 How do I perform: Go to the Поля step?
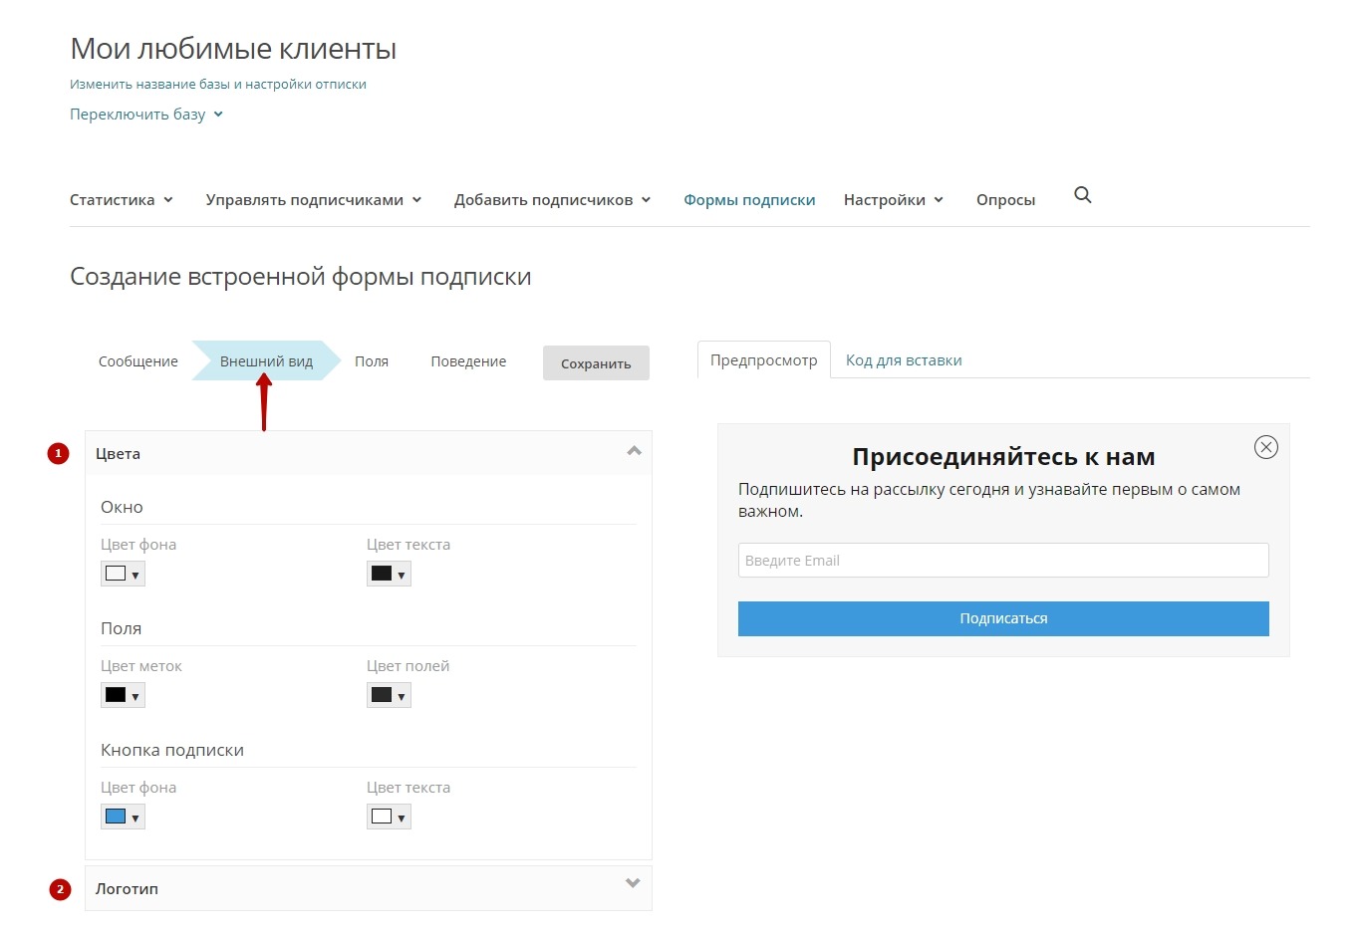tap(372, 361)
